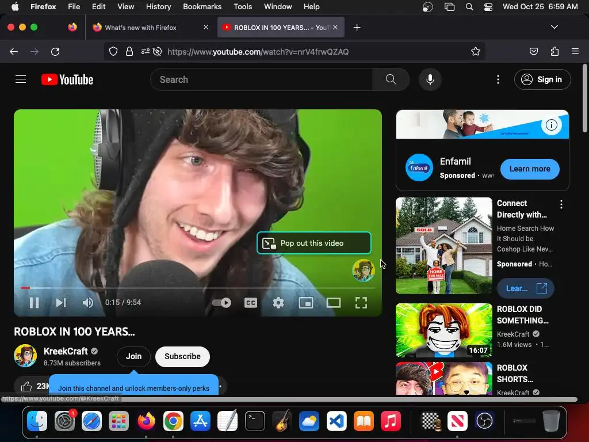This screenshot has height=442, width=589.
Task: Subscribe to KreekCraft
Action: coord(182,356)
